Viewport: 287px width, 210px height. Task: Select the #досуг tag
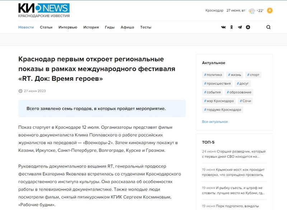[x=243, y=83]
